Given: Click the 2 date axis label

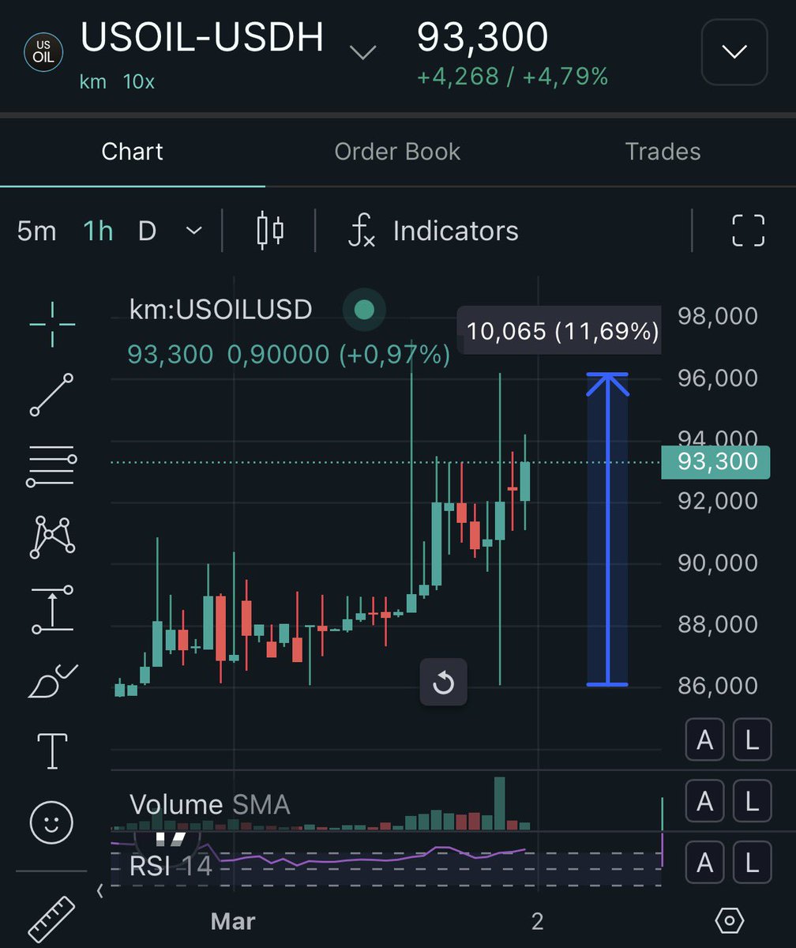Looking at the screenshot, I should tap(538, 920).
